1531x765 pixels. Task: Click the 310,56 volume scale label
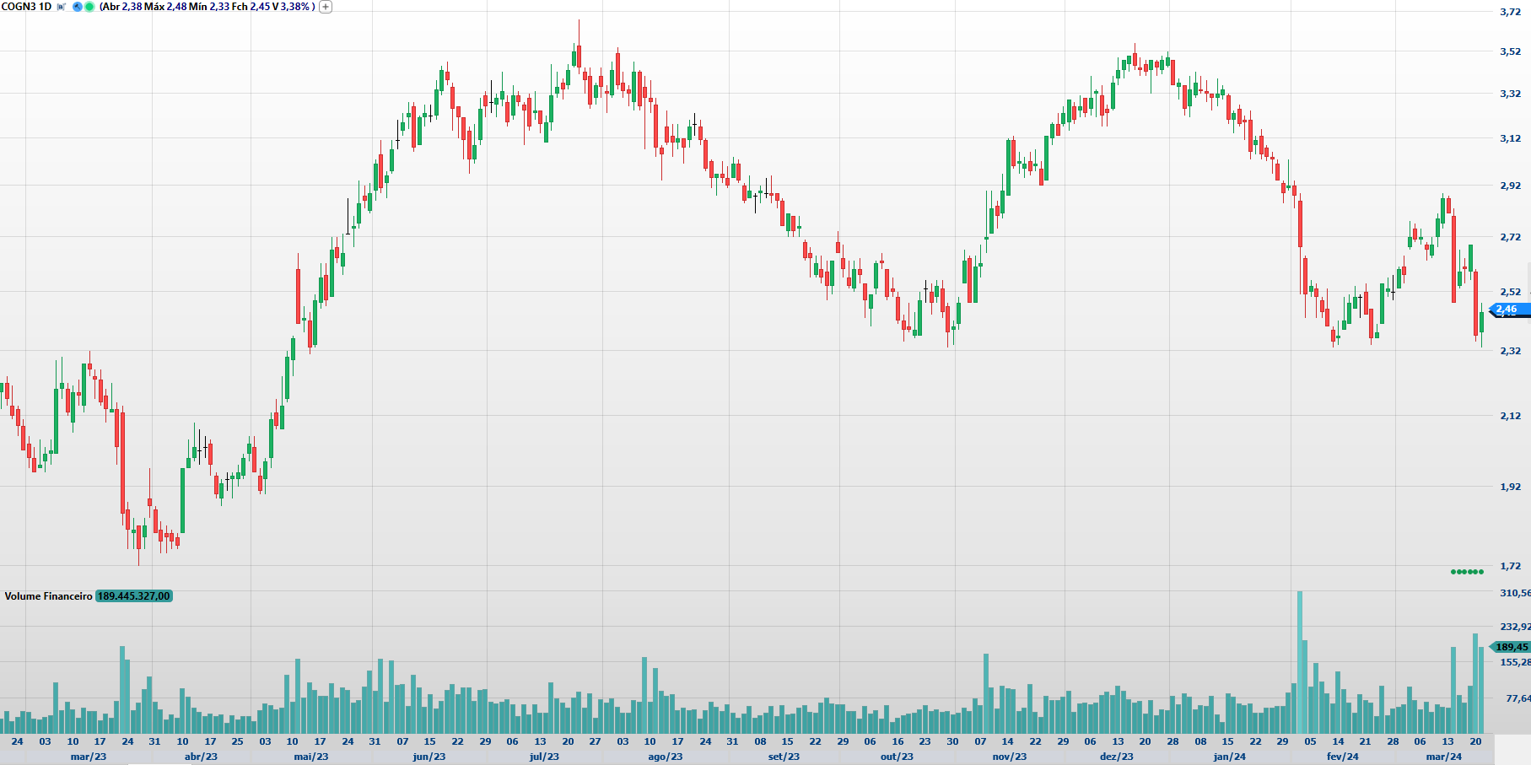[1514, 593]
